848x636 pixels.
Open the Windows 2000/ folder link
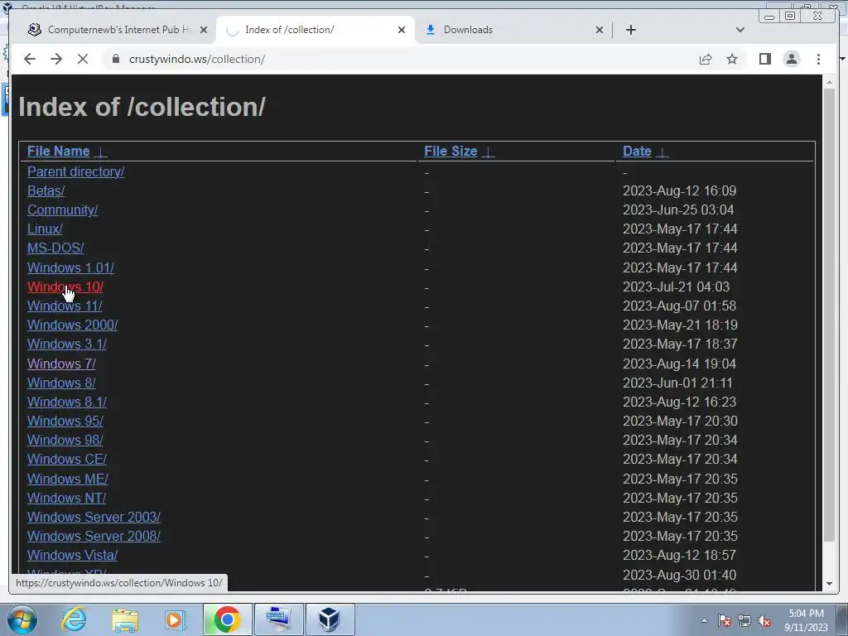[73, 325]
